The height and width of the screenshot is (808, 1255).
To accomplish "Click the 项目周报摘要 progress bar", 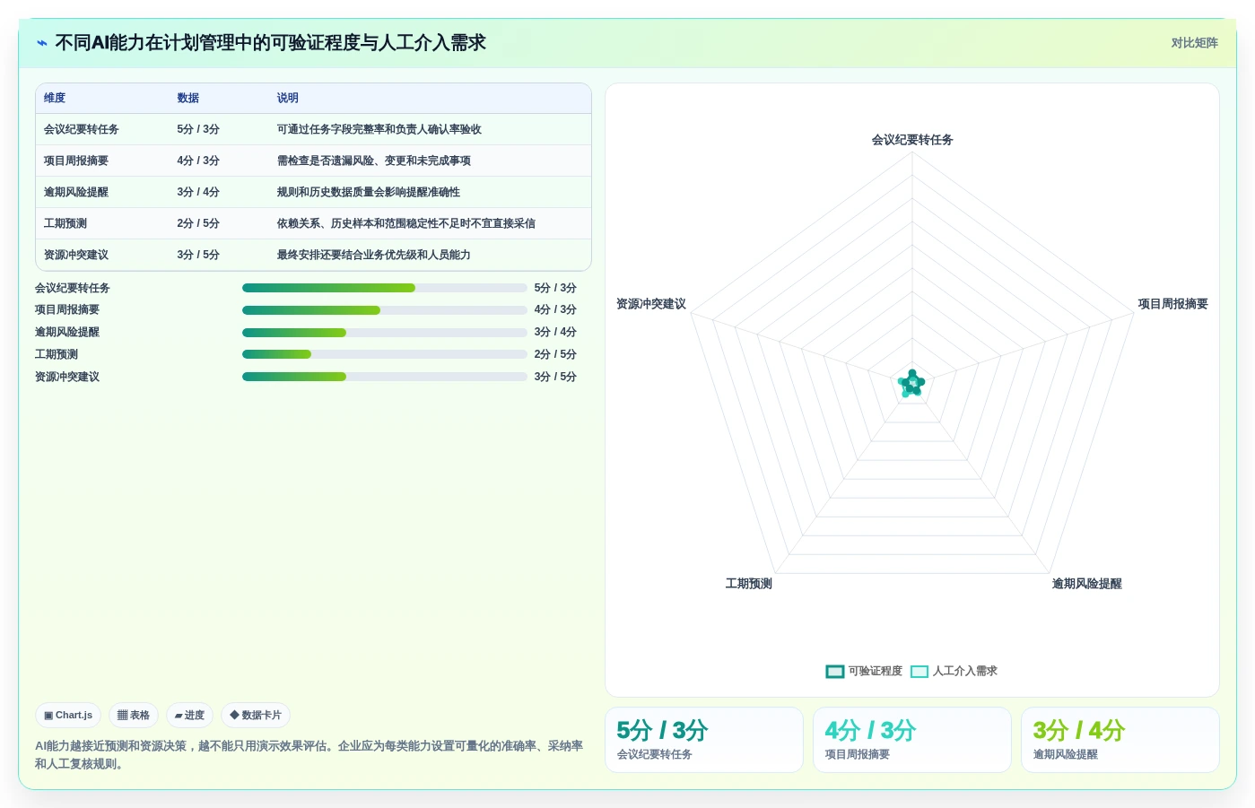I will (385, 310).
